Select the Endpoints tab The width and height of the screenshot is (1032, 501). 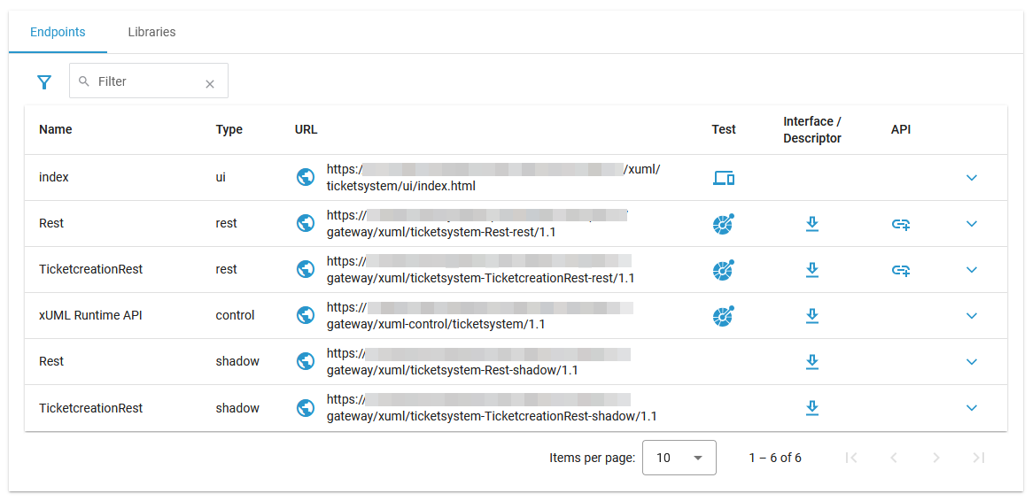(58, 32)
